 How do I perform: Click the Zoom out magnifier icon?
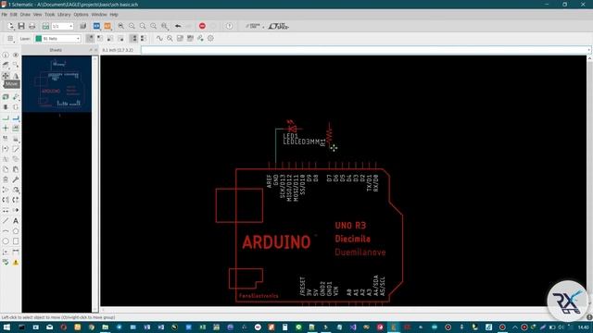point(143,26)
